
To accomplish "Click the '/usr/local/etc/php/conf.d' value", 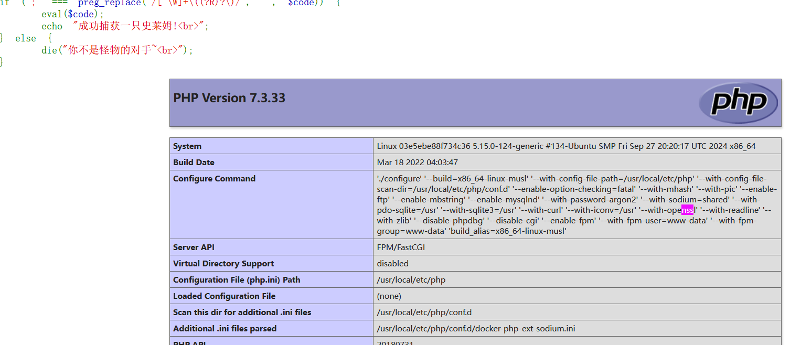I will [424, 312].
